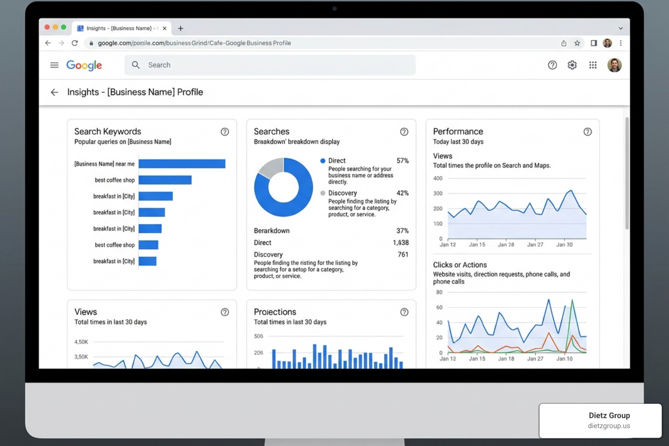Click the Google logo
The image size is (669, 446).
point(84,65)
